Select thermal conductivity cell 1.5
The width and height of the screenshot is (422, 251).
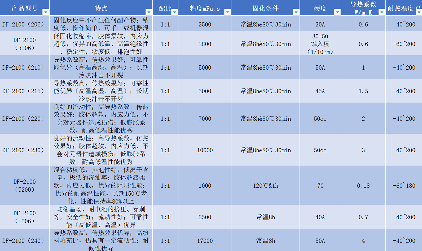click(x=363, y=91)
